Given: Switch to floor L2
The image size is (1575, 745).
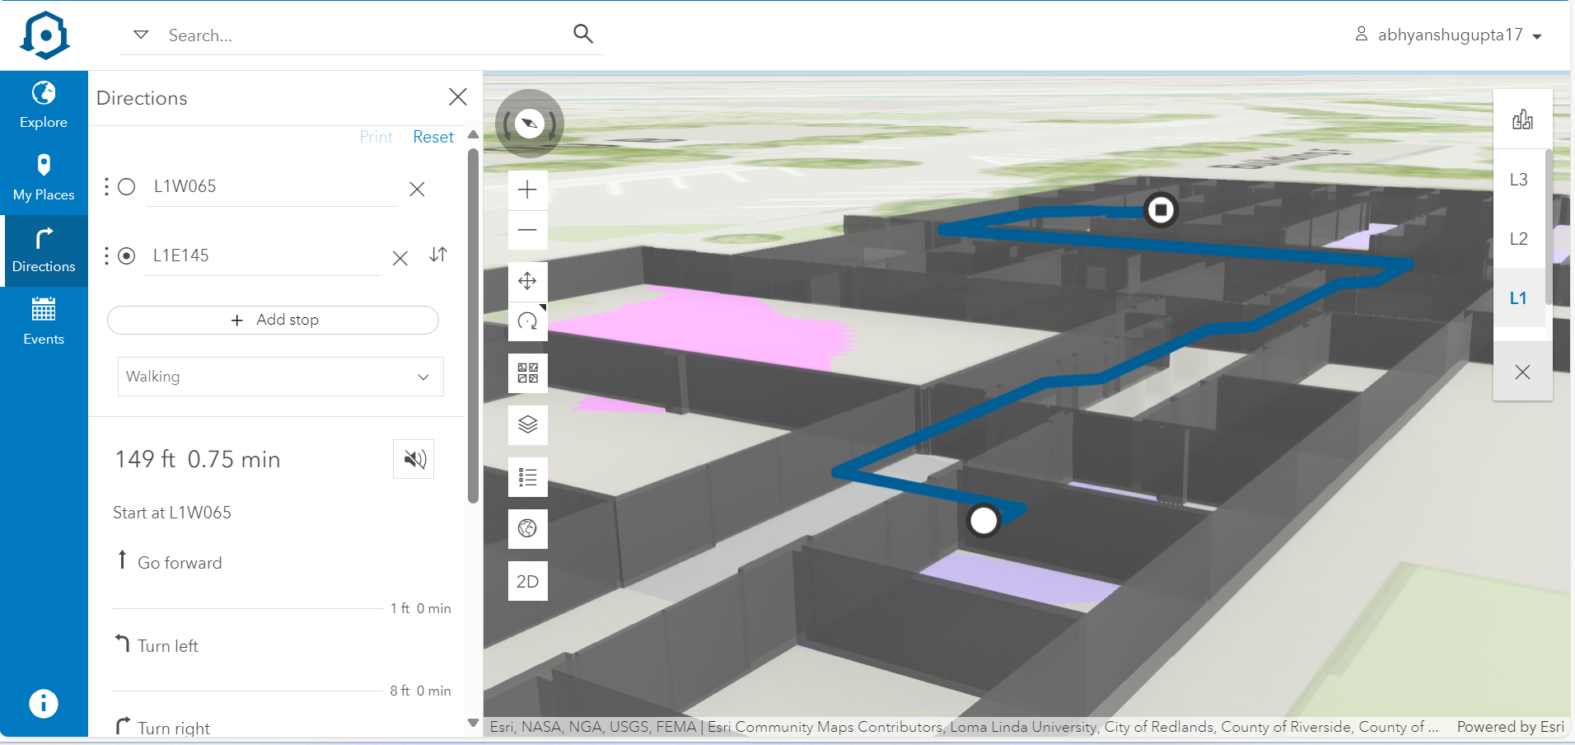Looking at the screenshot, I should point(1518,238).
